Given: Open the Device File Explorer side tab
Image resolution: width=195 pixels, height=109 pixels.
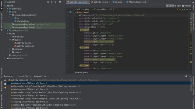Looking at the screenshot, I should pyautogui.click(x=193, y=86).
